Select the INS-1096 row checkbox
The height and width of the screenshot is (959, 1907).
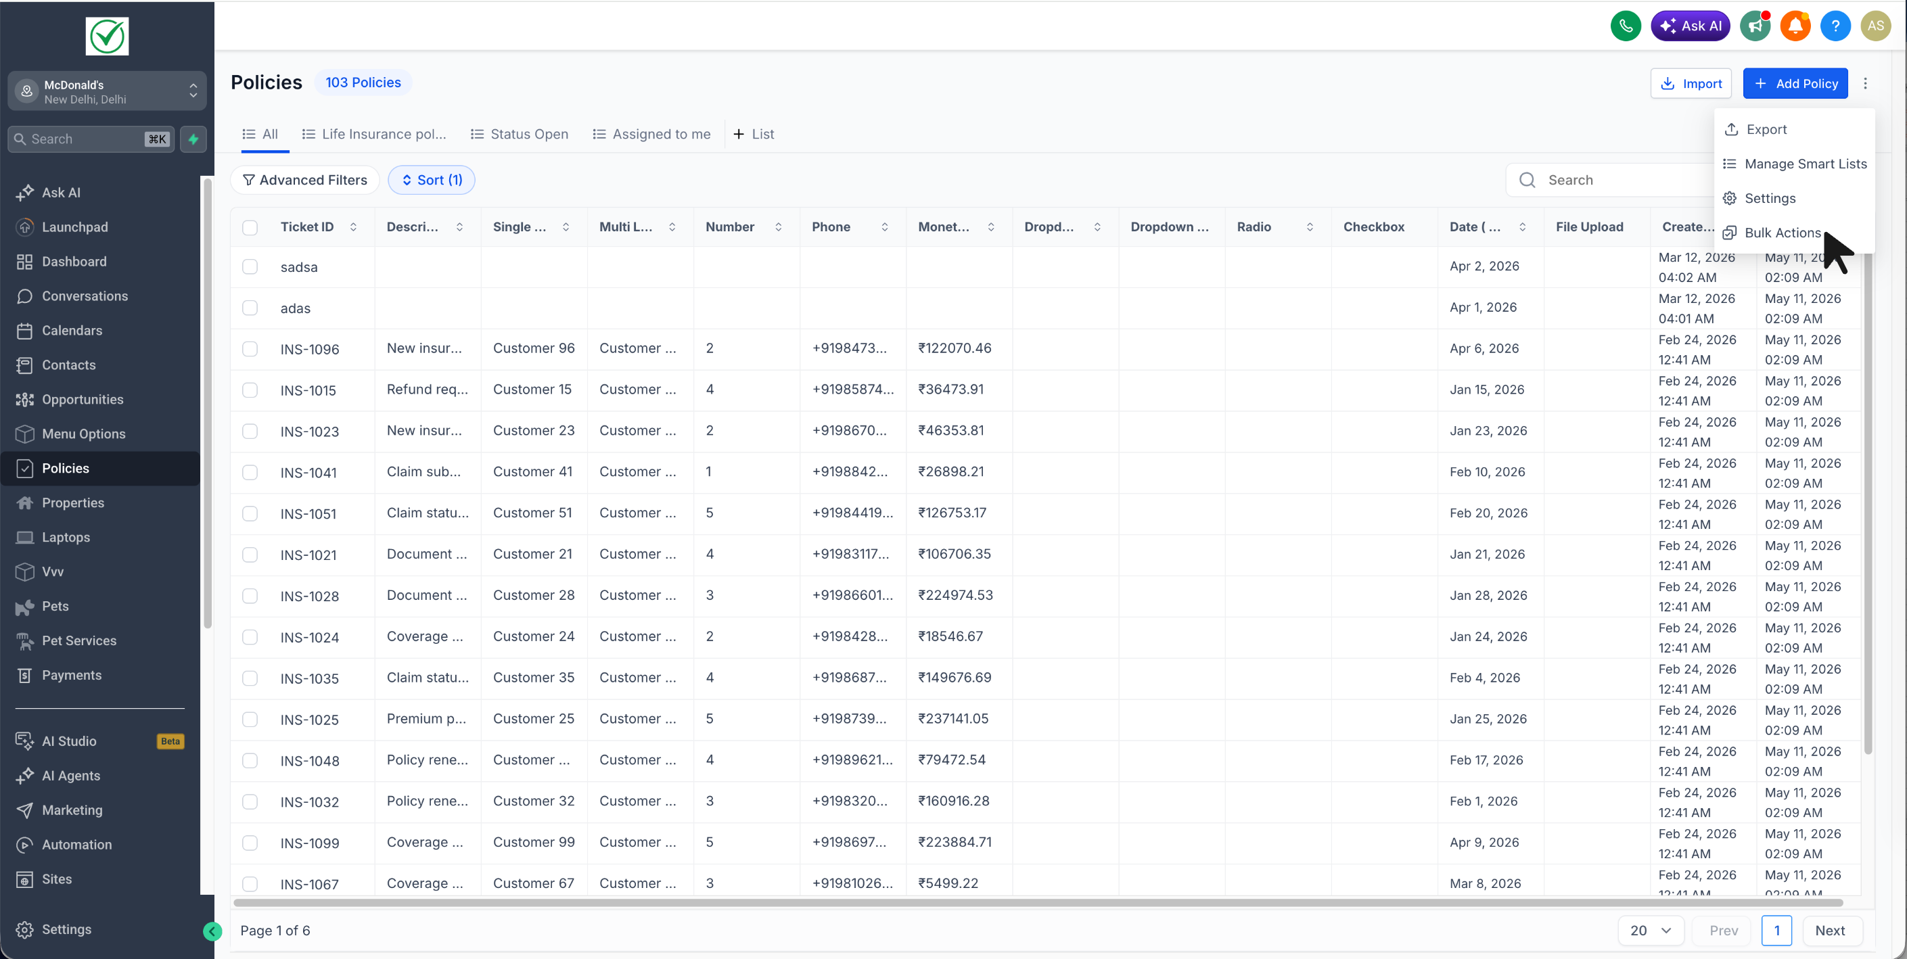click(250, 348)
